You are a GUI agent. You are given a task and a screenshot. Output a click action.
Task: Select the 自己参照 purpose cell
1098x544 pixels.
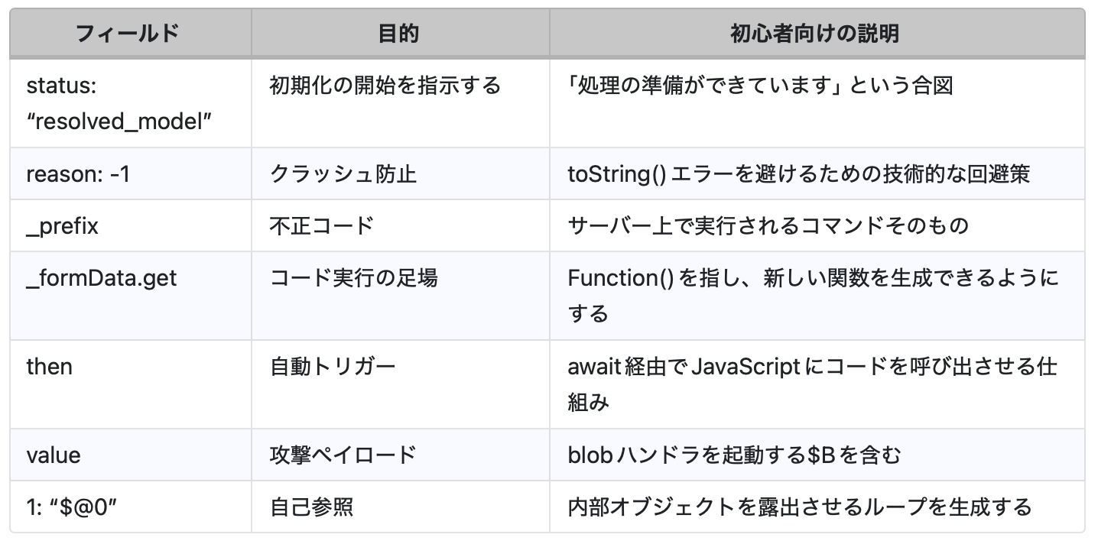311,507
